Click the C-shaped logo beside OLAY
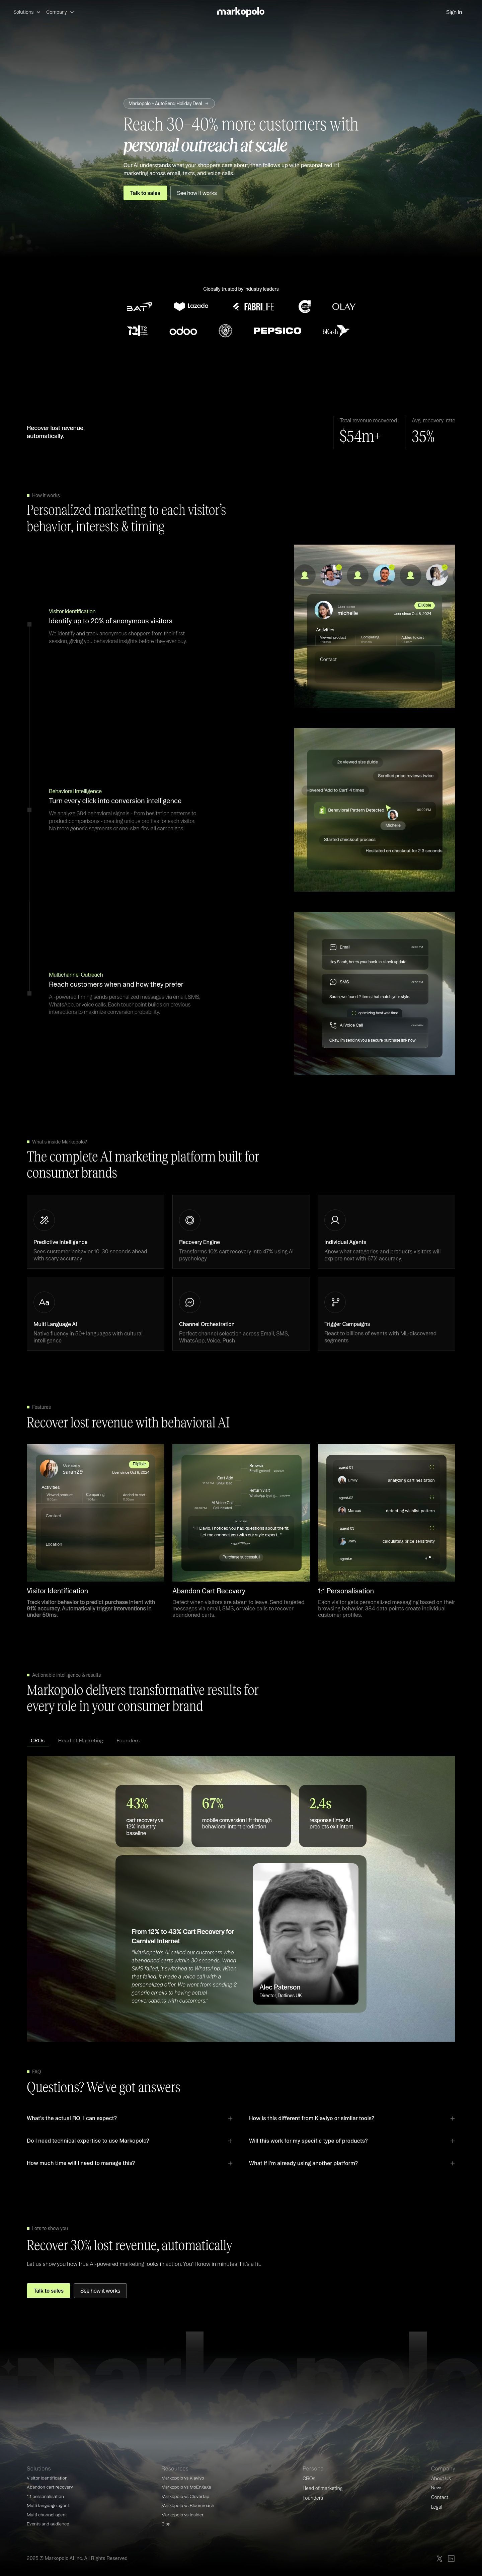Viewport: 482px width, 2576px height. (305, 307)
